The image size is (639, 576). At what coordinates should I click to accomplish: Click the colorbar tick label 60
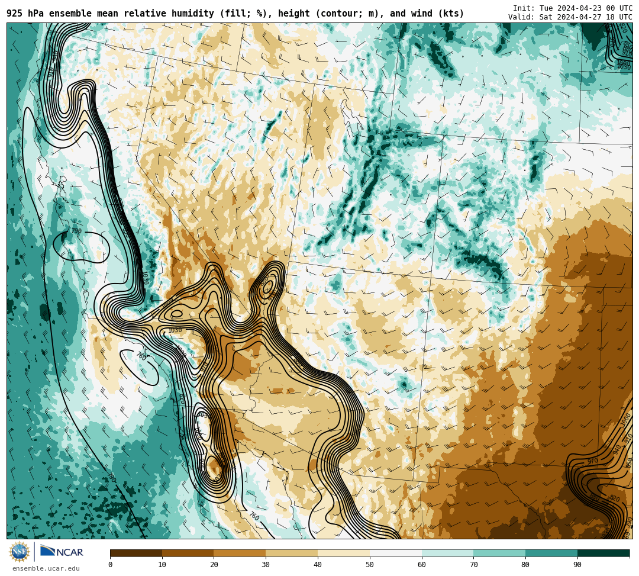tap(422, 565)
